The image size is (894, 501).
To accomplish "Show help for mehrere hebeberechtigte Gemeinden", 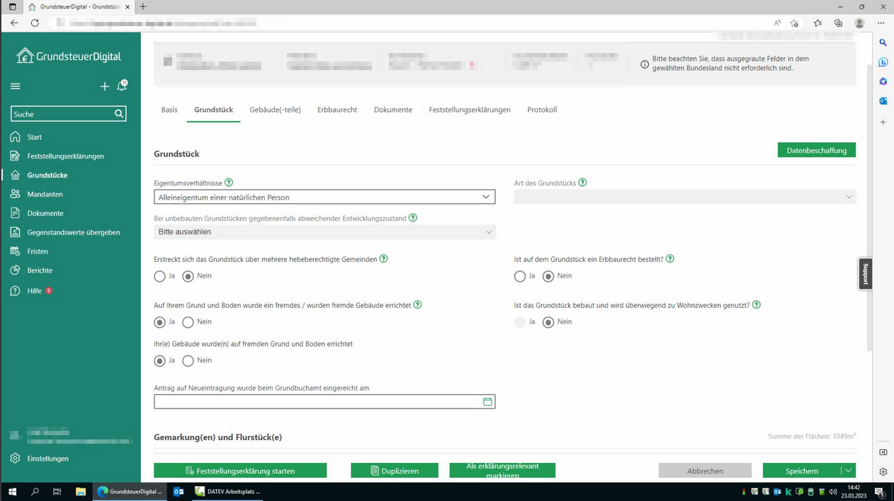I will pyautogui.click(x=383, y=259).
